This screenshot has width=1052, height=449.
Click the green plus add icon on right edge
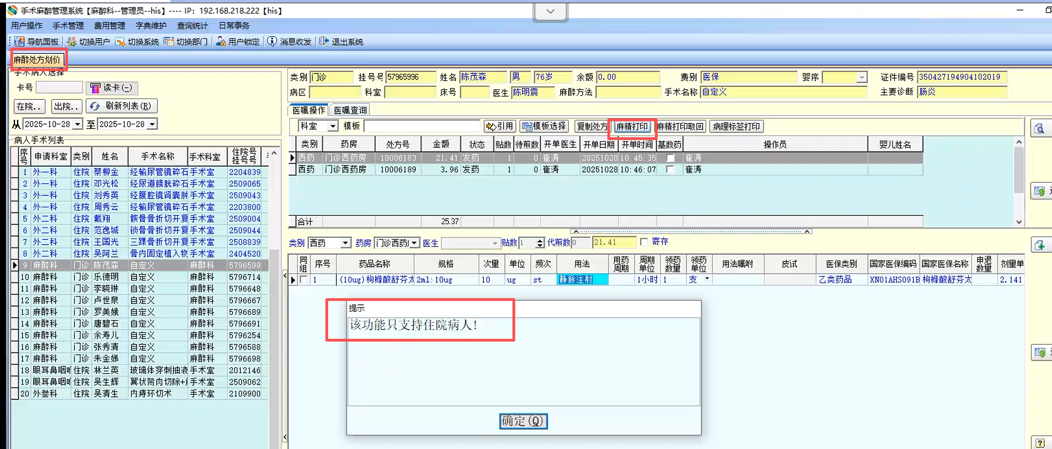pyautogui.click(x=1040, y=246)
